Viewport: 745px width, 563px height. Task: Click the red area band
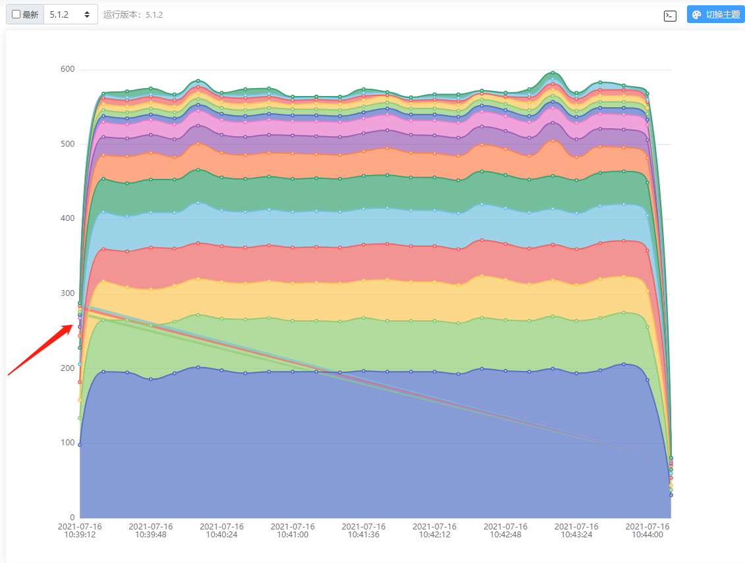click(x=375, y=263)
